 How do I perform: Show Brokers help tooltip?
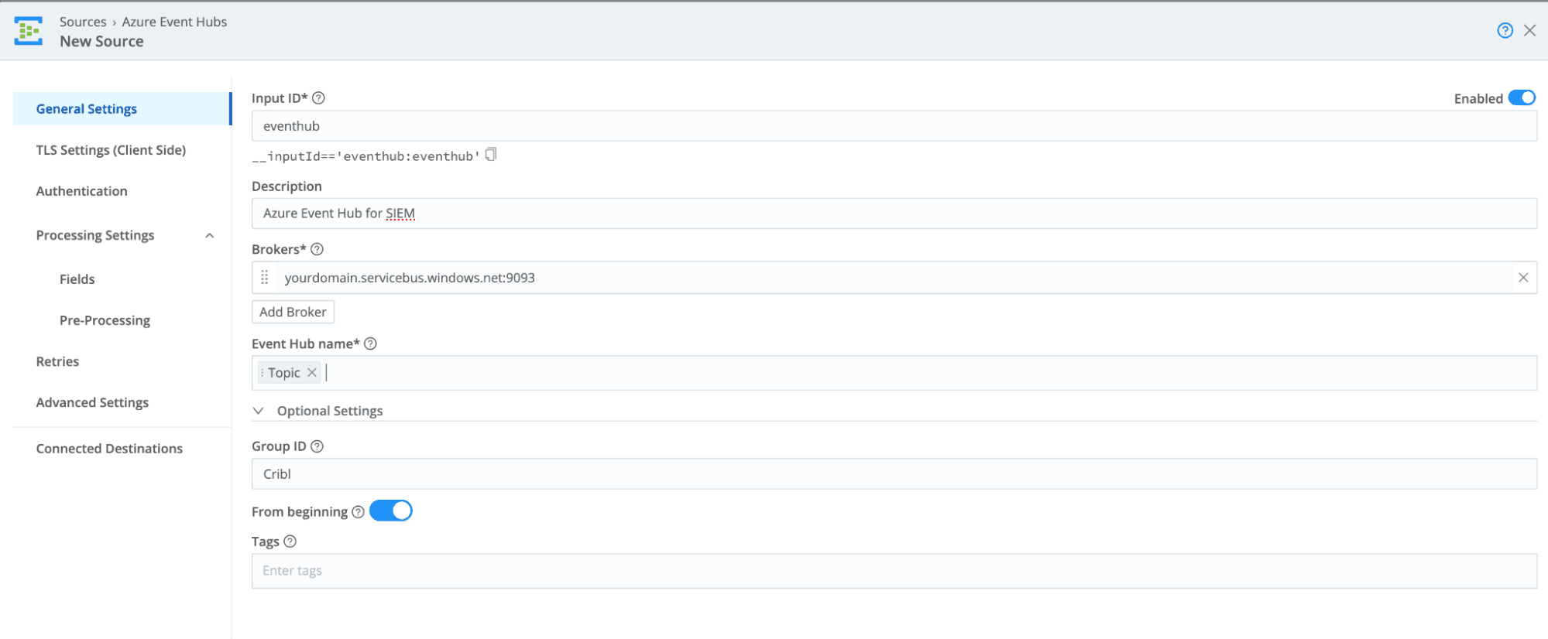click(317, 249)
